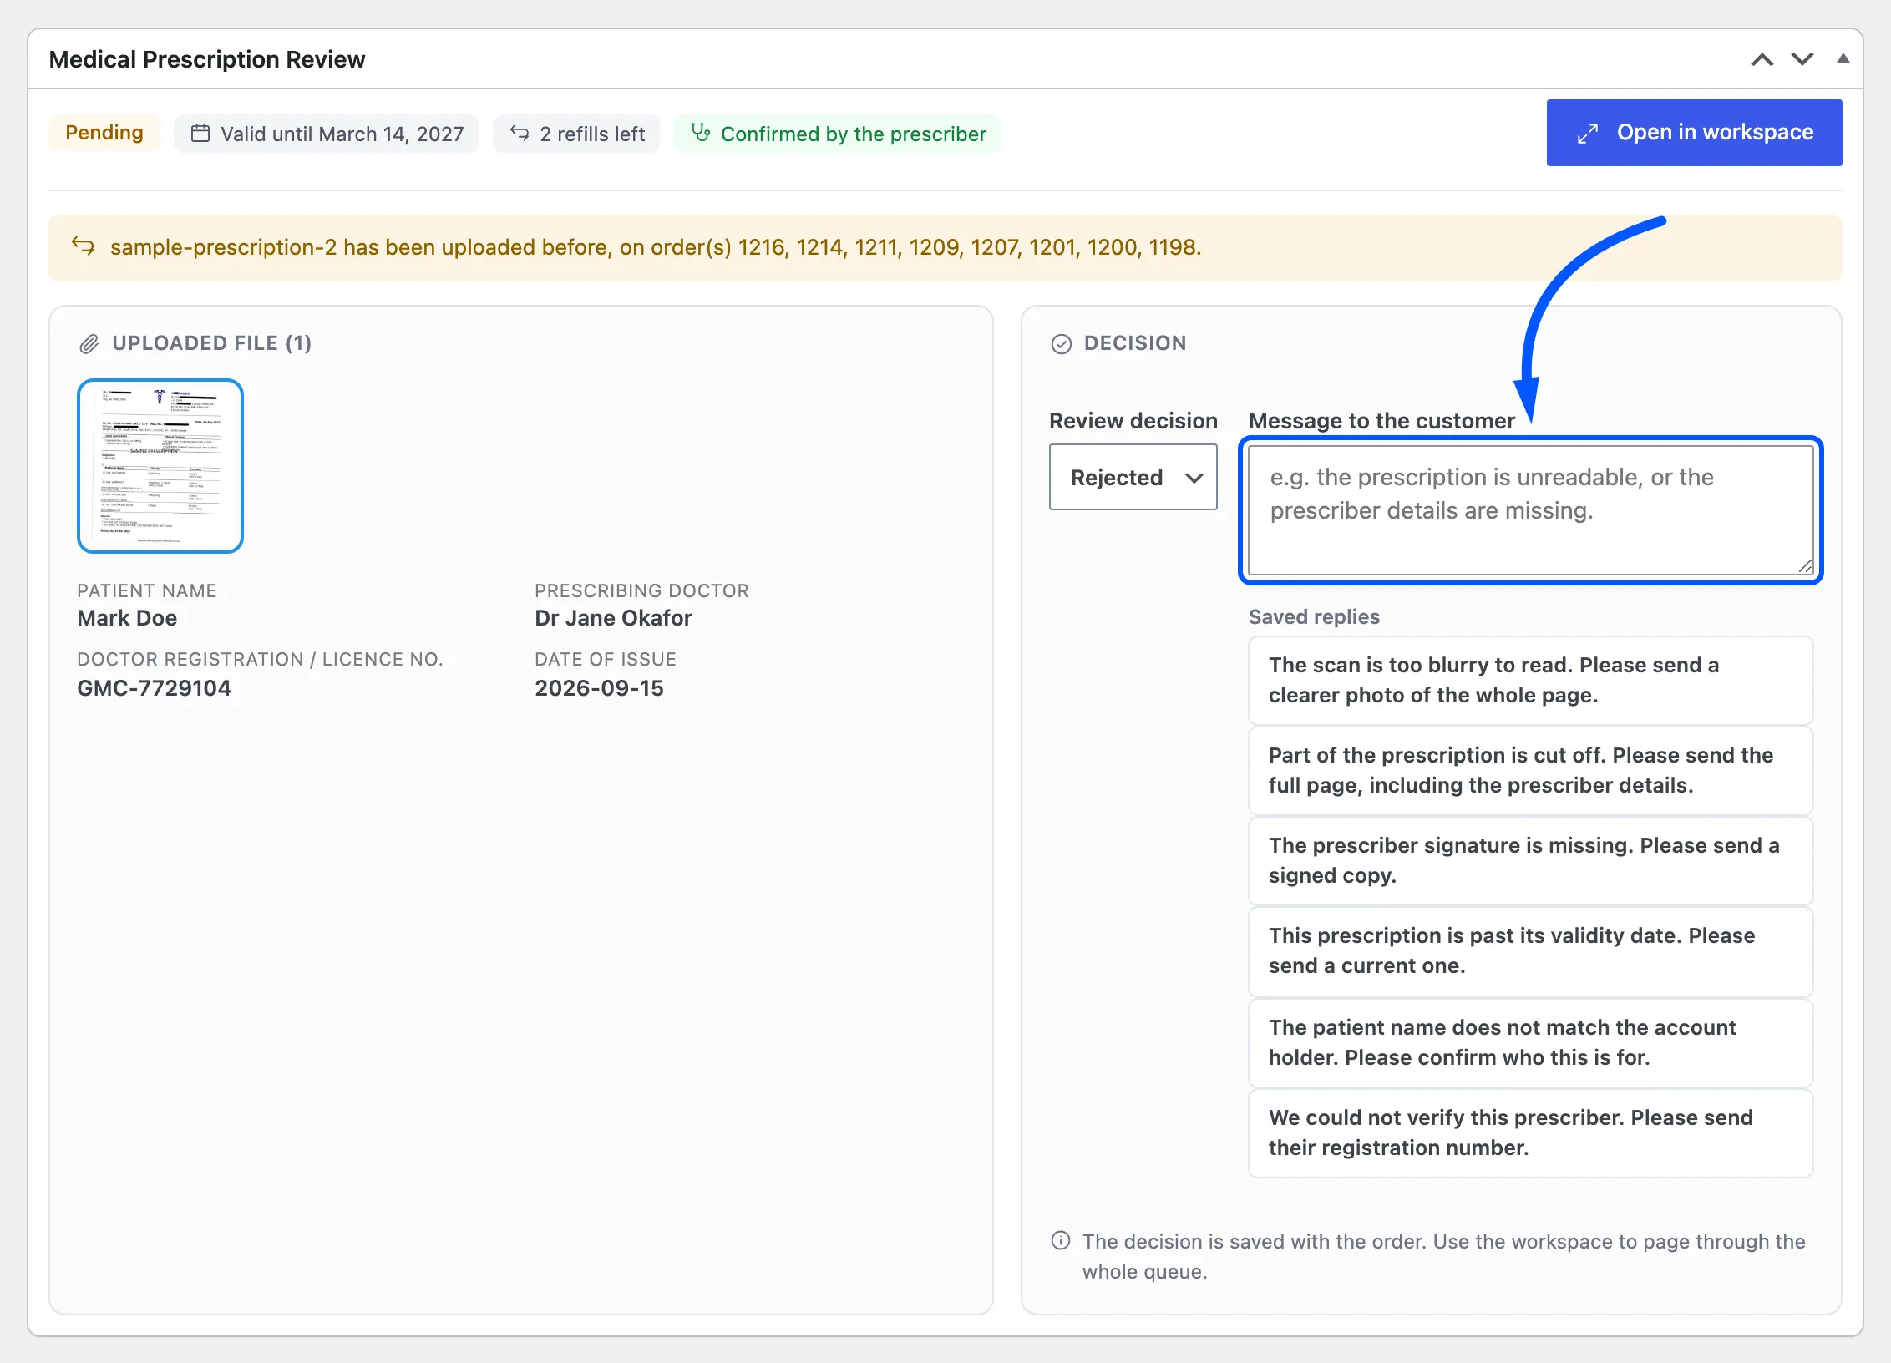
Task: Open the Review decision dropdown showing Rejected
Action: coord(1133,477)
